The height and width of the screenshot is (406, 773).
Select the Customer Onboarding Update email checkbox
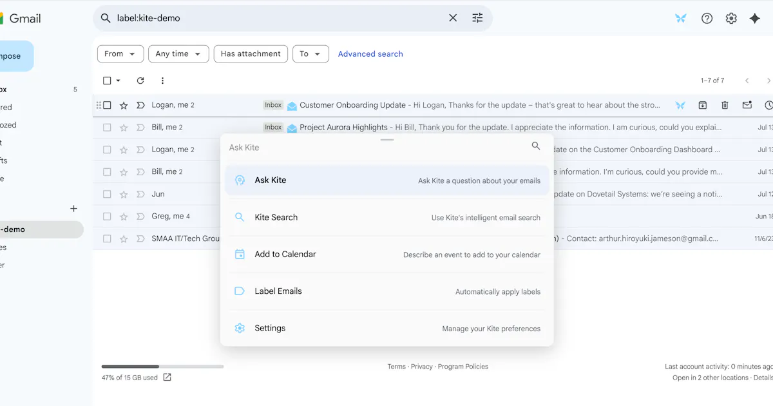click(107, 105)
